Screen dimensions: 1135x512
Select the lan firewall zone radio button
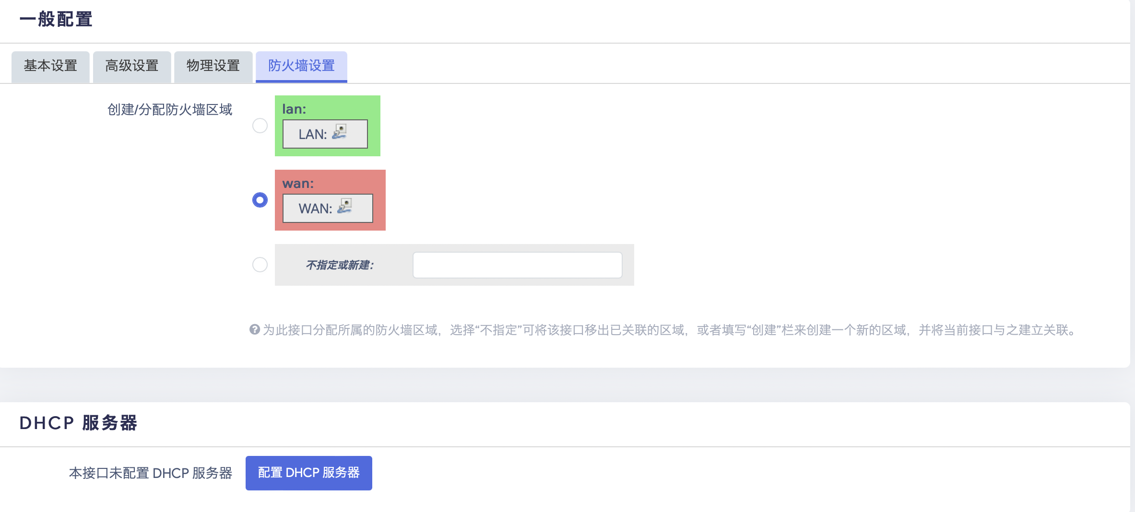click(x=260, y=126)
